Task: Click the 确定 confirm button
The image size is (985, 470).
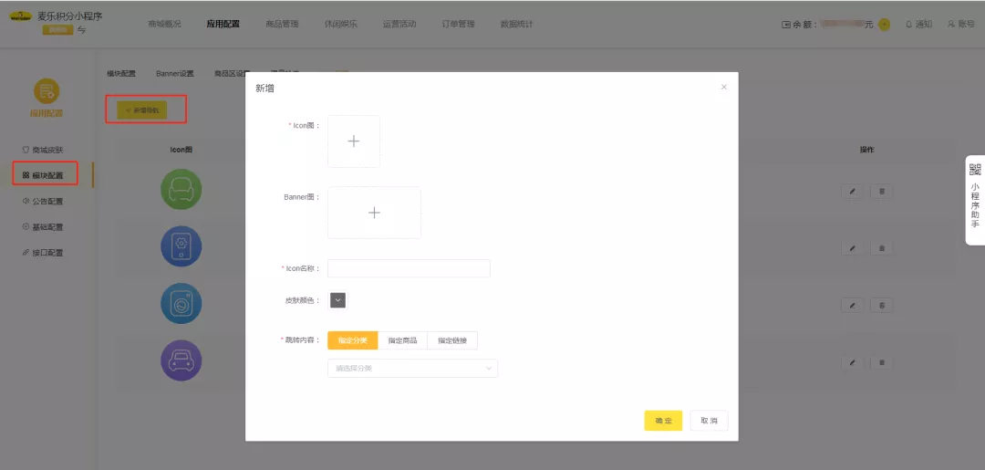Action: pyautogui.click(x=663, y=421)
